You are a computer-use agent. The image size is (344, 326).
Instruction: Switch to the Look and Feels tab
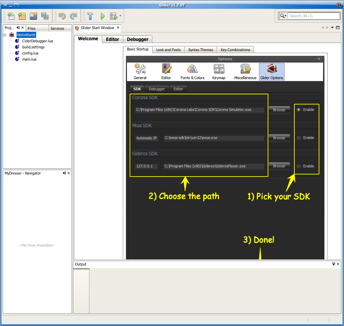point(168,50)
